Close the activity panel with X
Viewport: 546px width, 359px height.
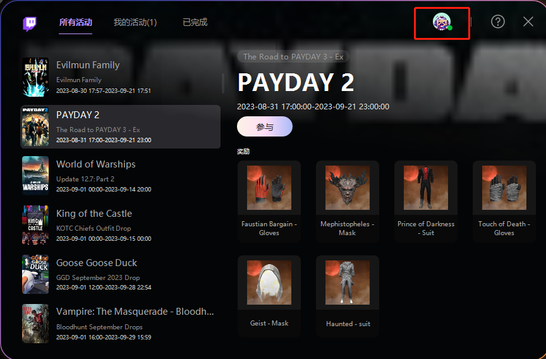528,21
